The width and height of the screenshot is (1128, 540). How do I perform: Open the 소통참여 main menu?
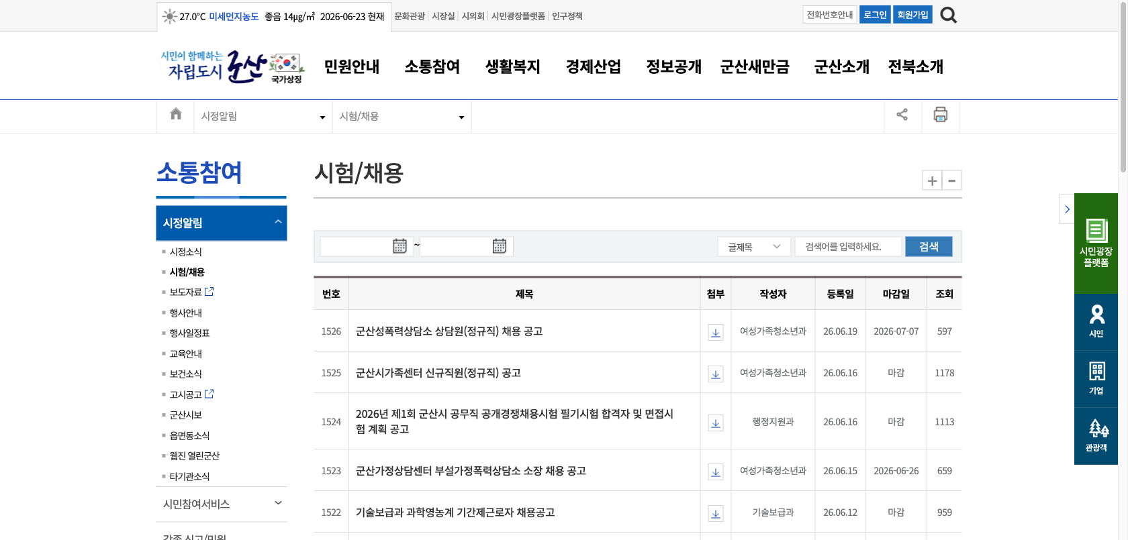coord(432,66)
